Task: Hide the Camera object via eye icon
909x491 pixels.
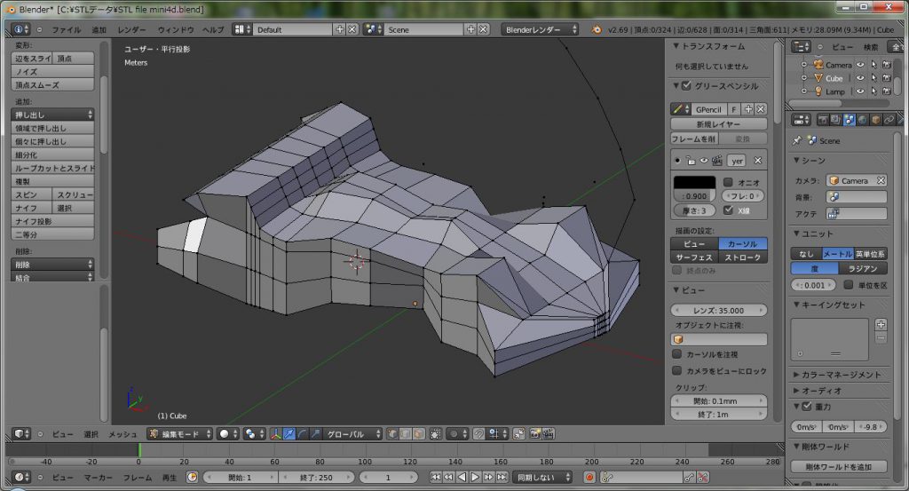Action: tap(860, 65)
